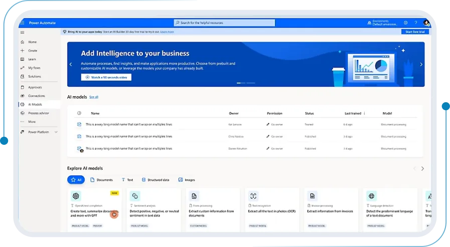
Task: Open the Form processing card icon
Action: (x=194, y=196)
